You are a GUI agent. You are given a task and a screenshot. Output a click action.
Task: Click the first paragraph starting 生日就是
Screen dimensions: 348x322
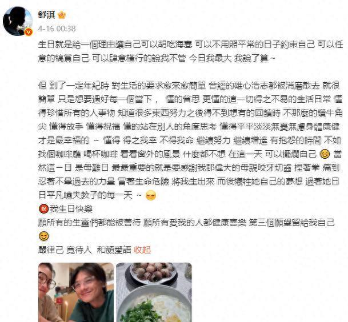[190, 51]
